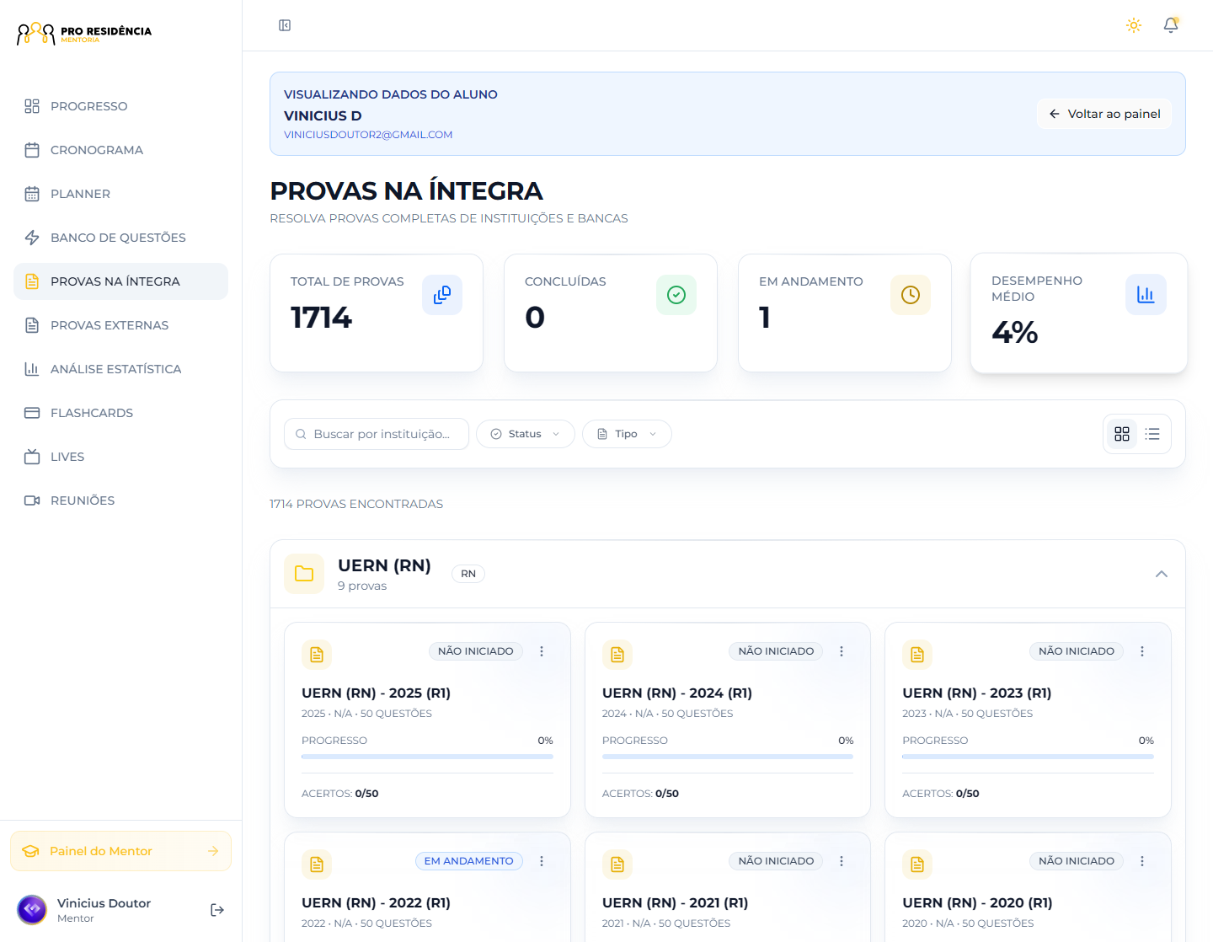The height and width of the screenshot is (942, 1213).
Task: Click the logout icon beside Vinicius Doutor
Action: coord(217,910)
